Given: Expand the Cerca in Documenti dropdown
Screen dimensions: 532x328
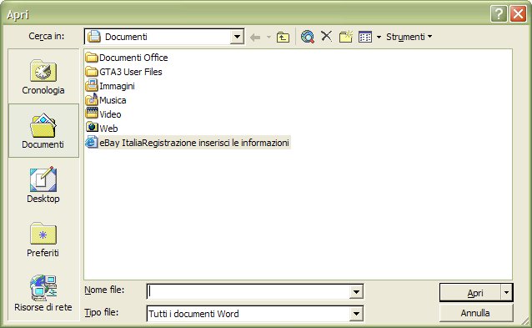Looking at the screenshot, I should click(x=237, y=37).
